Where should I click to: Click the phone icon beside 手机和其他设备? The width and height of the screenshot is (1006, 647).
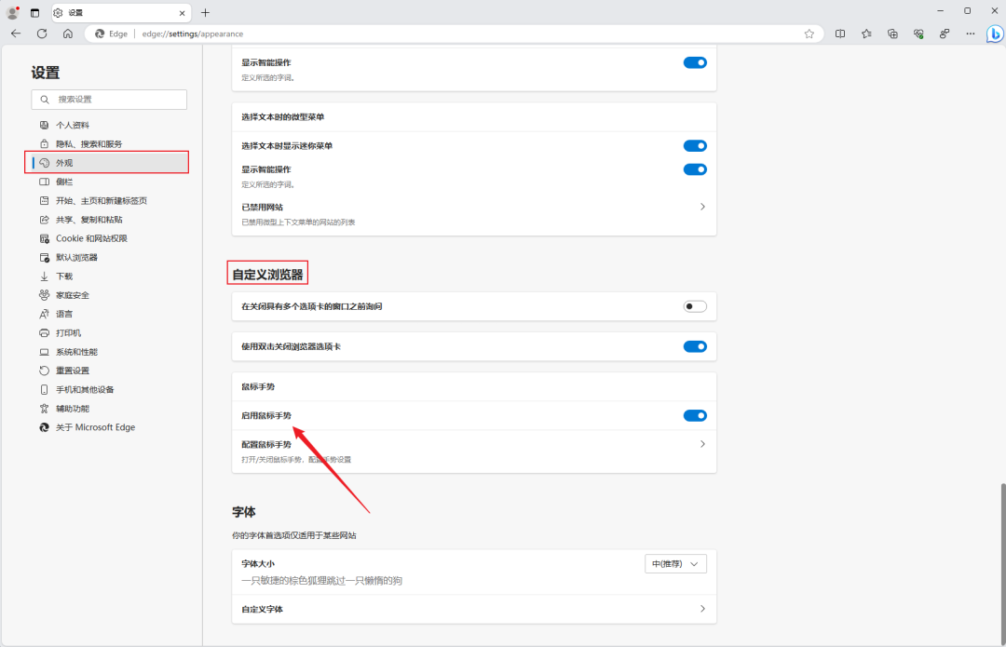pyautogui.click(x=45, y=390)
